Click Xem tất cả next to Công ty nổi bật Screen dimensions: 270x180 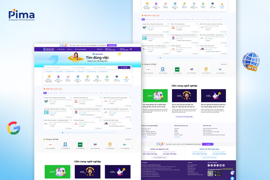point(129,139)
